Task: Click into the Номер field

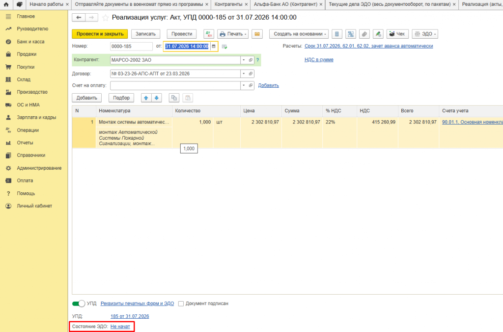Action: click(x=131, y=47)
